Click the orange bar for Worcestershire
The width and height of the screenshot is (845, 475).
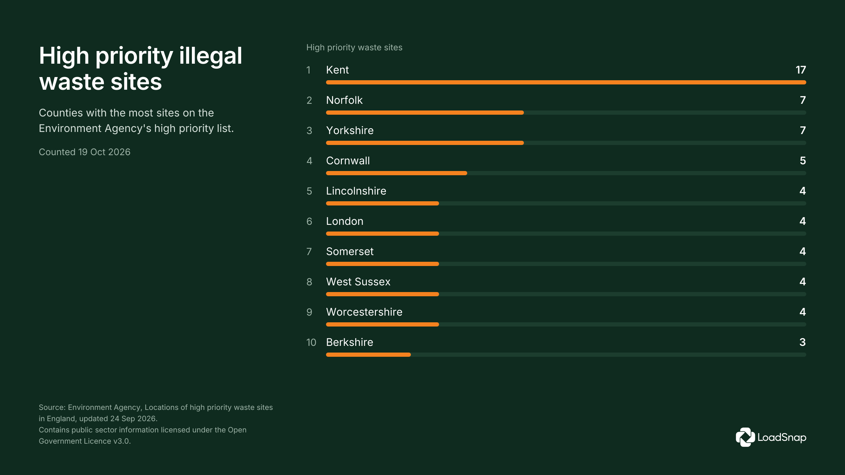(382, 324)
